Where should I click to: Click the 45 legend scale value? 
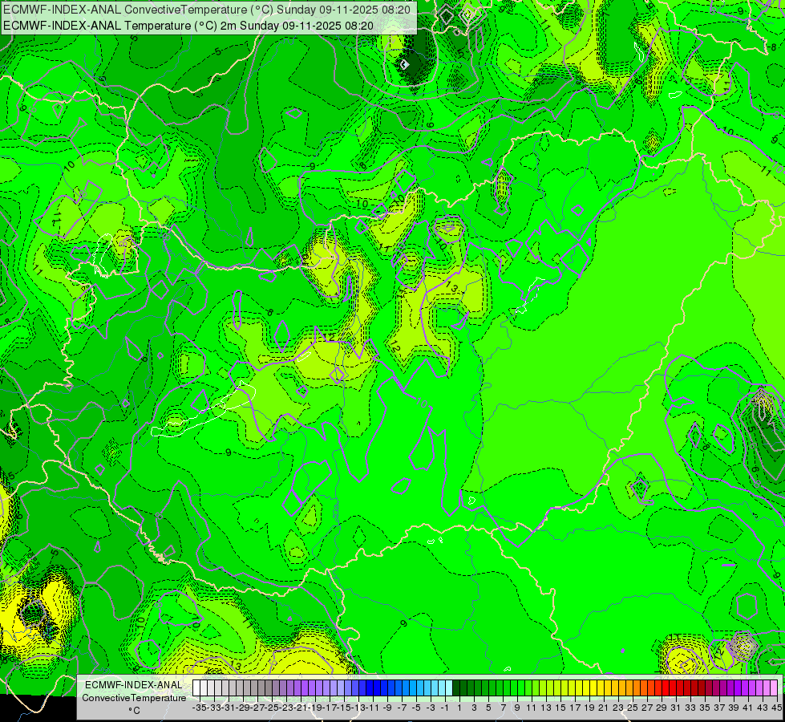pos(776,708)
